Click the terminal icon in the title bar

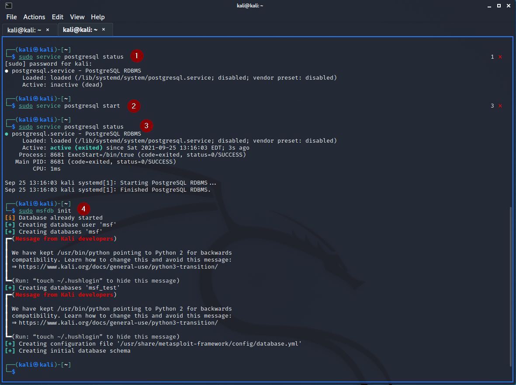9,5
